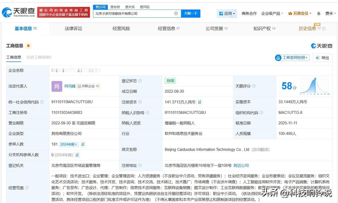The width and height of the screenshot is (338, 203).
Task: Expand the 企业级产品 dropdown
Action: 272,13
